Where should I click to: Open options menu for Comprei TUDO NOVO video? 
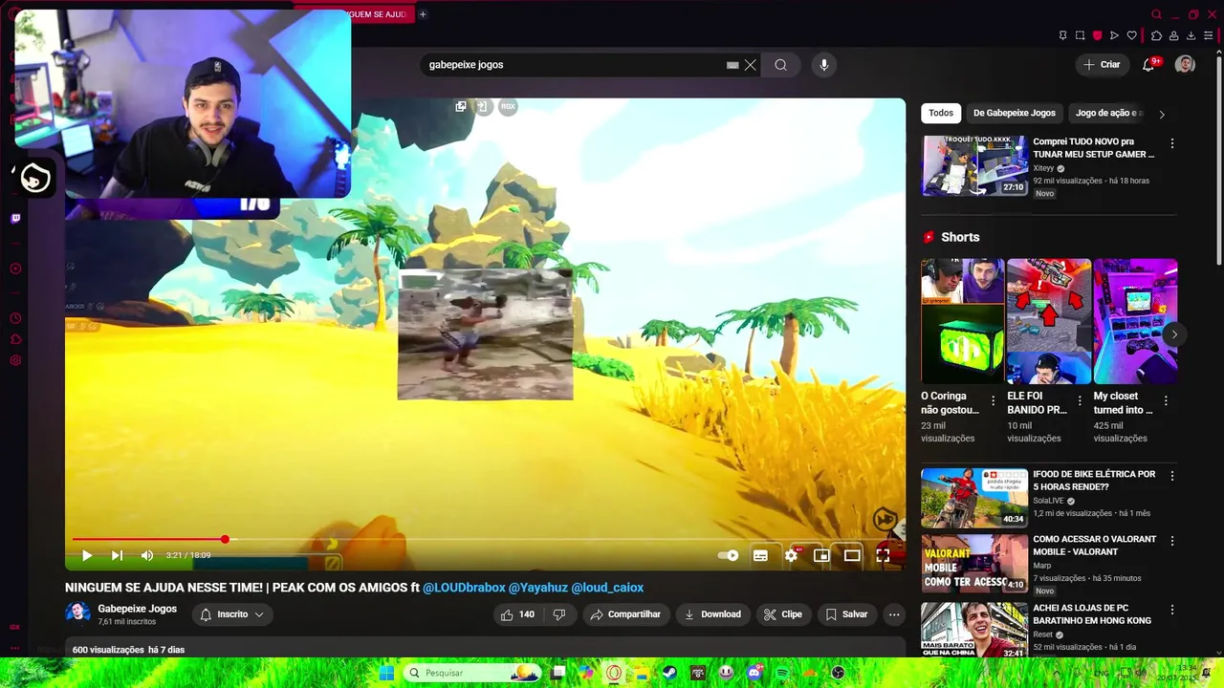[1172, 143]
